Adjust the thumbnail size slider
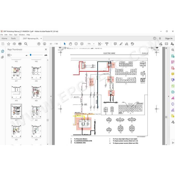Image resolution: width=175 pixels, height=175 pixels. click(x=30, y=55)
